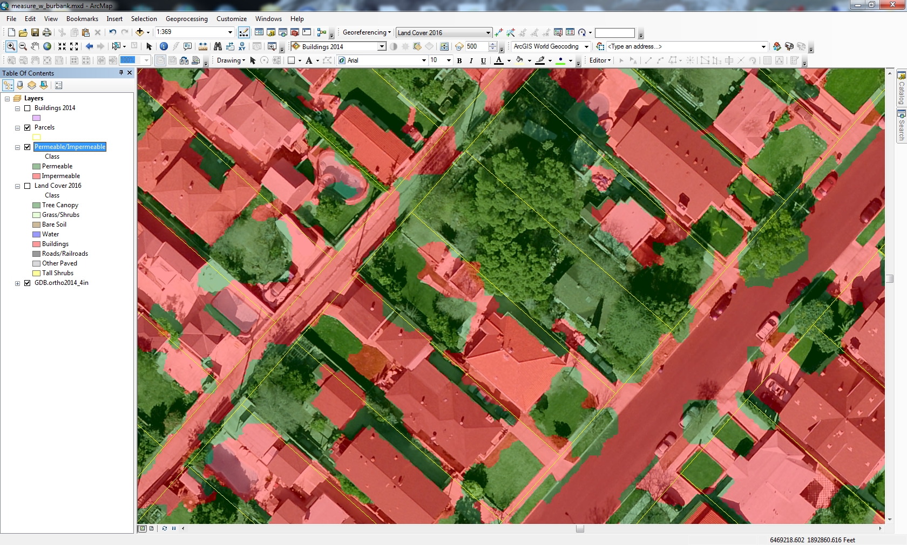Viewport: 907px width, 545px height.
Task: Select the Pan hand tool
Action: pyautogui.click(x=35, y=46)
